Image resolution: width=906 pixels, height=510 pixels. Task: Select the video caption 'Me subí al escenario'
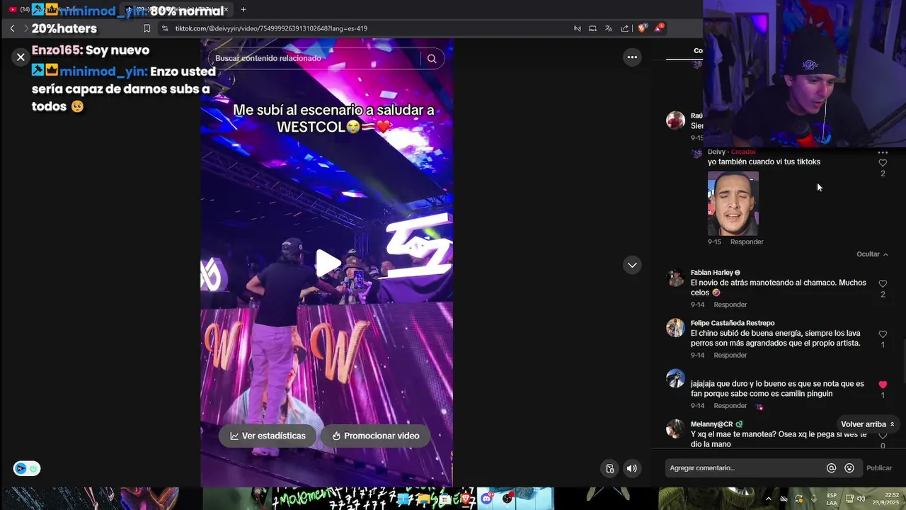click(333, 118)
